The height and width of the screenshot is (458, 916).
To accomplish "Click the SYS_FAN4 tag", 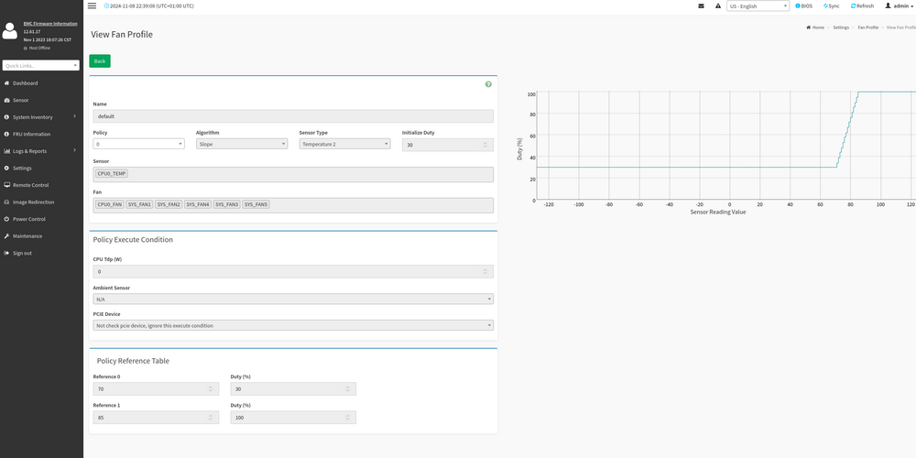I will [198, 204].
